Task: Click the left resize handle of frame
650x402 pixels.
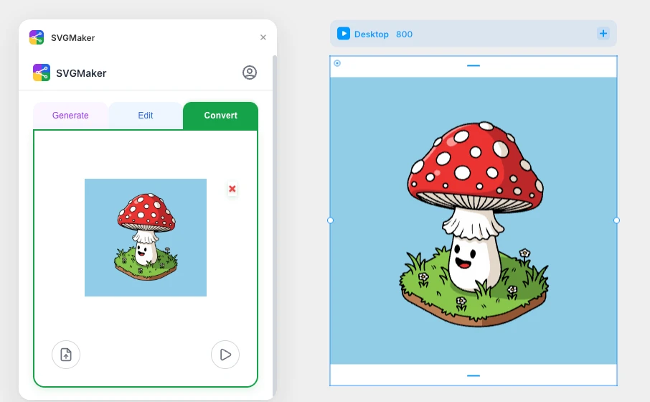Action: [331, 220]
